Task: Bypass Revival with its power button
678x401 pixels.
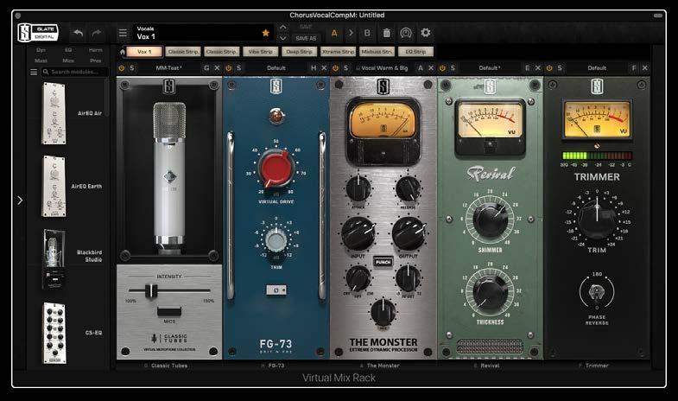Action: (442, 68)
